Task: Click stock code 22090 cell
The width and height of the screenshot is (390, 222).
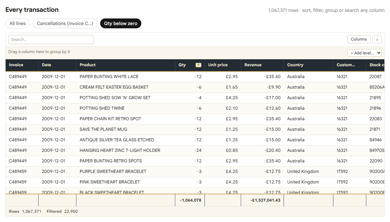Action: click(x=375, y=161)
